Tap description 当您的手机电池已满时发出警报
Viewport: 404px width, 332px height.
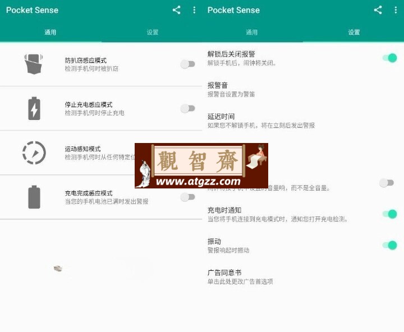tap(107, 201)
